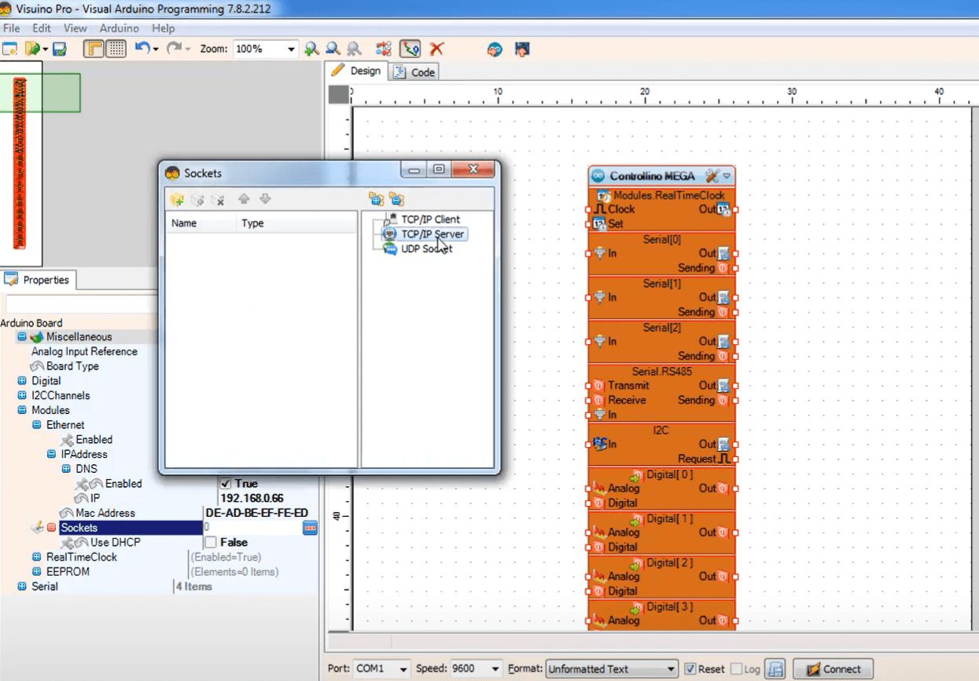The height and width of the screenshot is (681, 979).
Task: Click the move down arrow in Sockets dialog
Action: [265, 200]
